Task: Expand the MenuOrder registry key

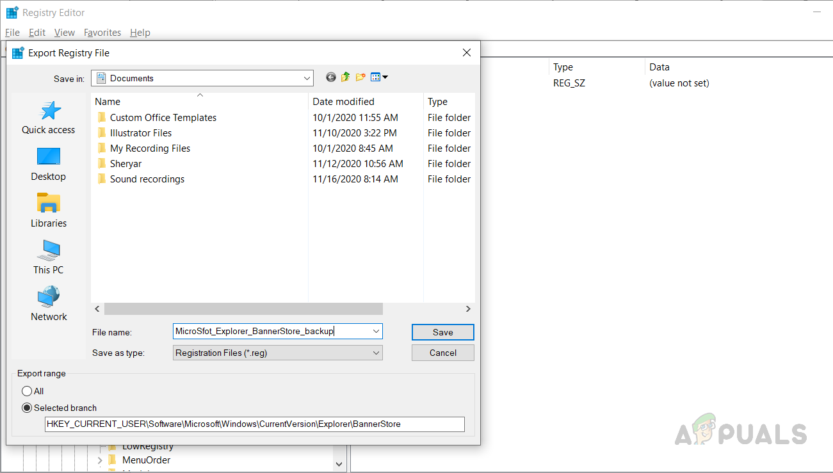Action: (100, 460)
